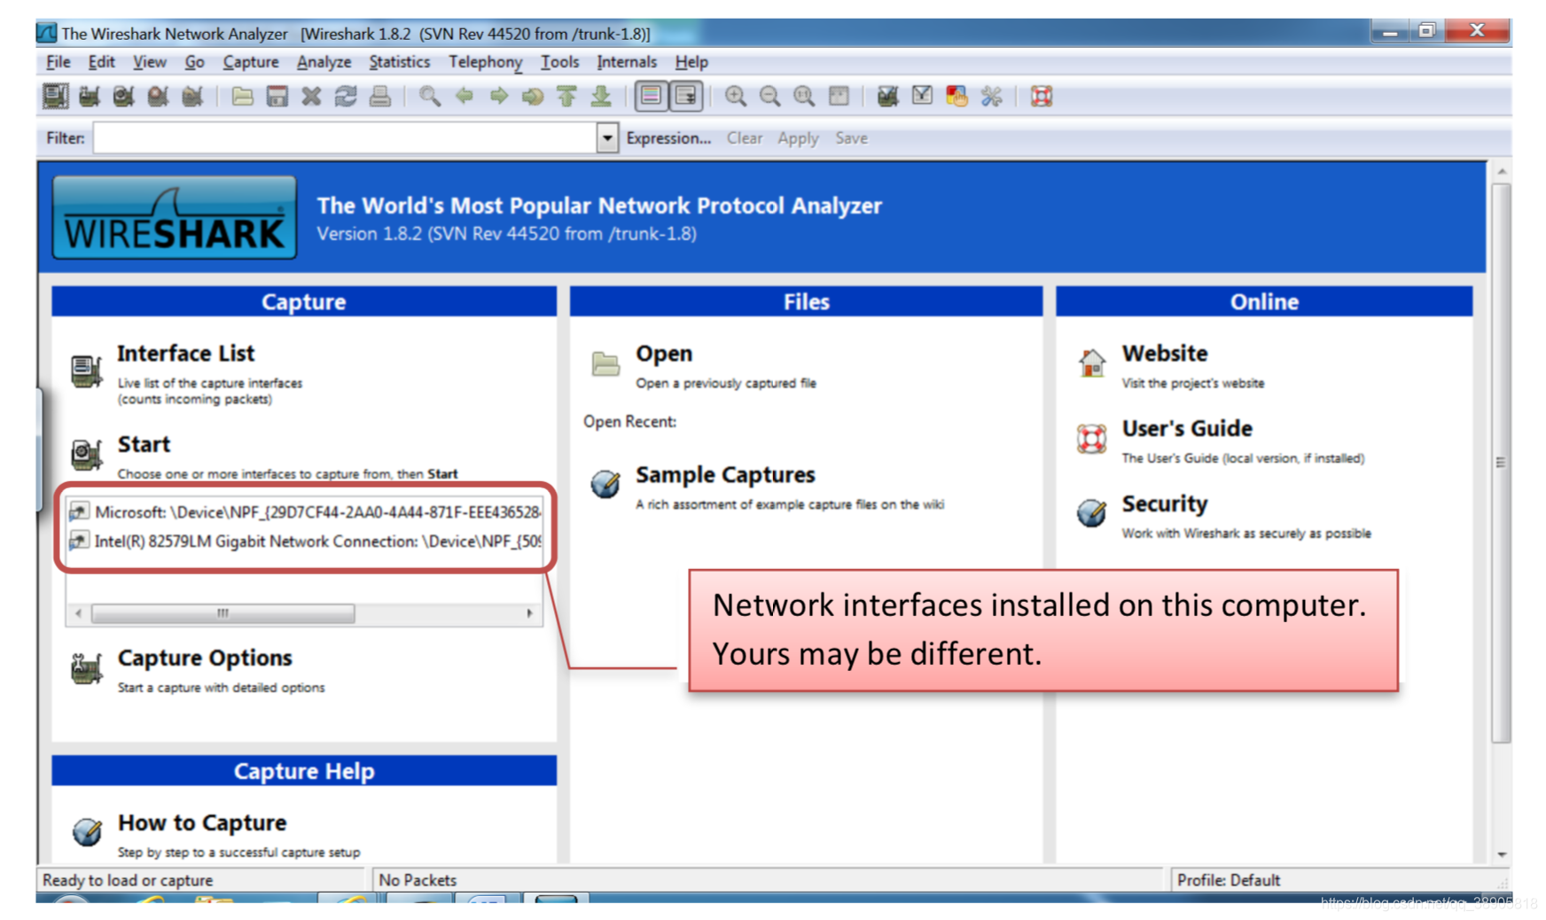Start a new live capture from the toolbar

point(123,96)
